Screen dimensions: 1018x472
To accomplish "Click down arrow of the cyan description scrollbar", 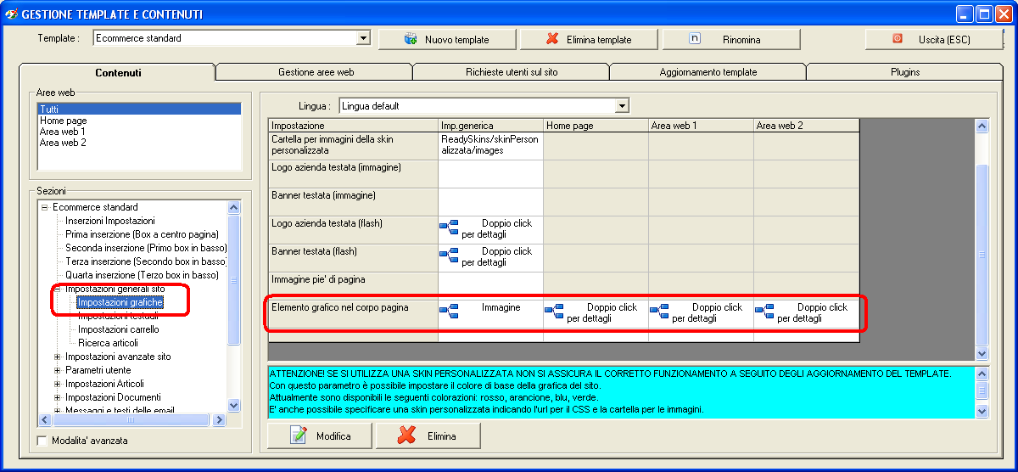I will pos(982,411).
